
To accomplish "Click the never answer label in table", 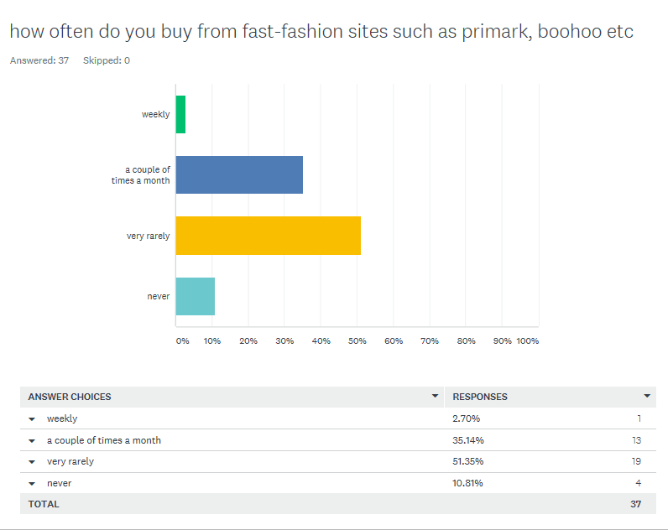I will click(59, 484).
